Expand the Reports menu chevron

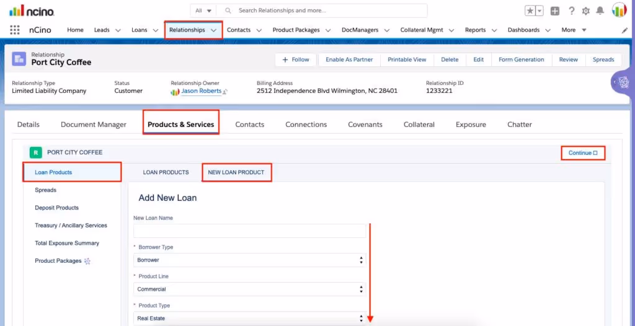tap(494, 30)
